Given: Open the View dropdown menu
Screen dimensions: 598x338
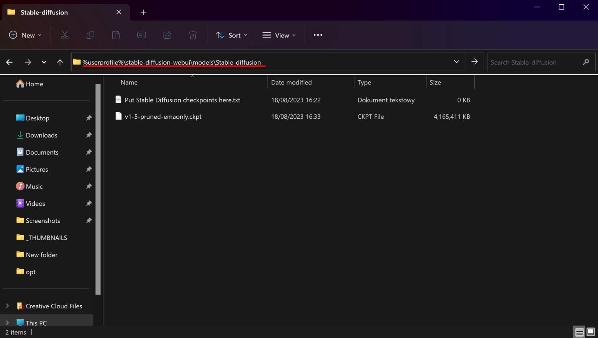Looking at the screenshot, I should (x=279, y=35).
